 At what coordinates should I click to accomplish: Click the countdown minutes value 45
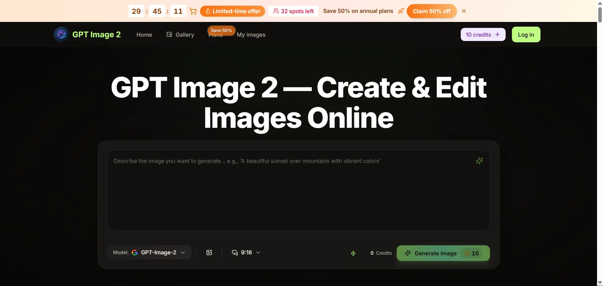point(157,11)
